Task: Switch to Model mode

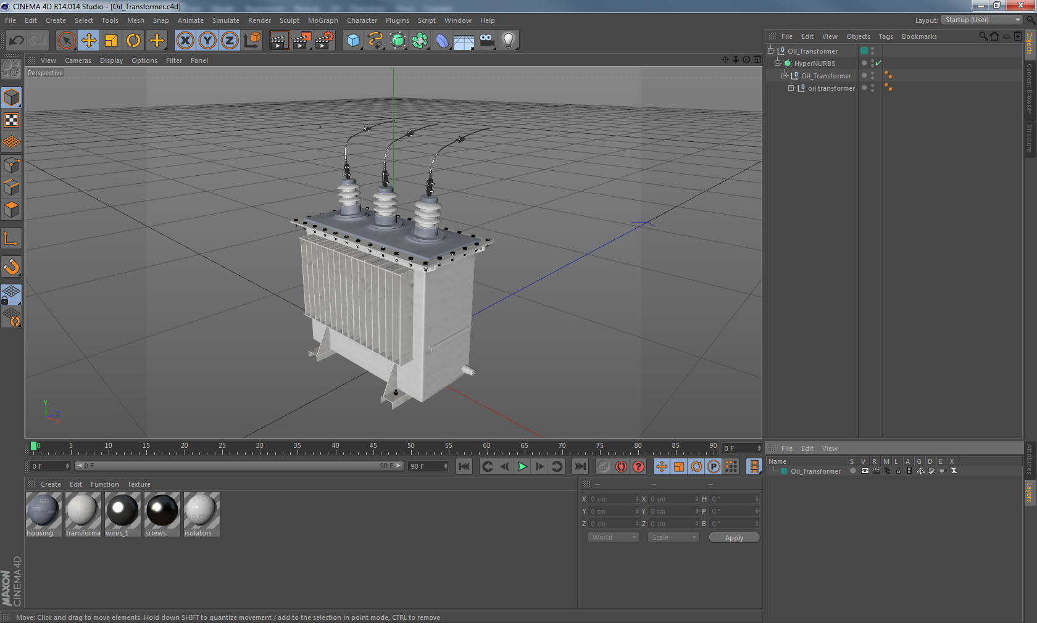Action: (11, 97)
